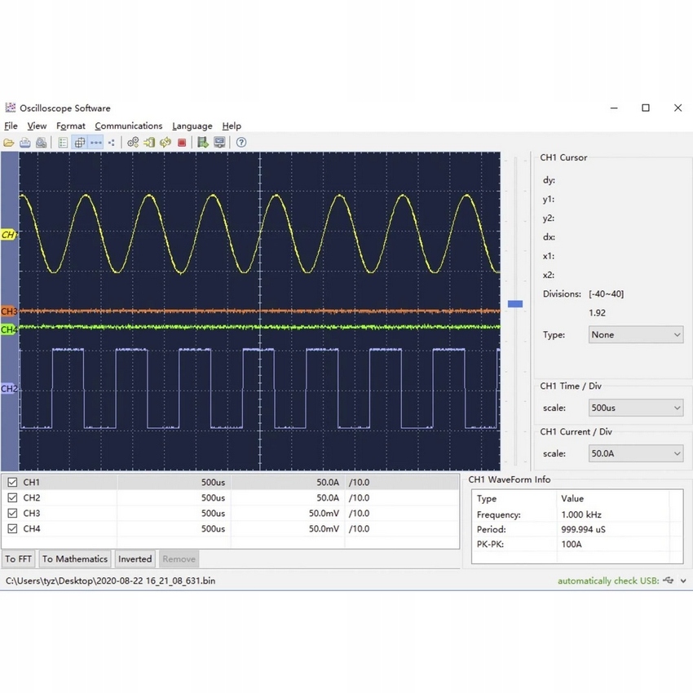Click the red stop acquisition icon
This screenshot has width=693, height=693.
click(182, 143)
